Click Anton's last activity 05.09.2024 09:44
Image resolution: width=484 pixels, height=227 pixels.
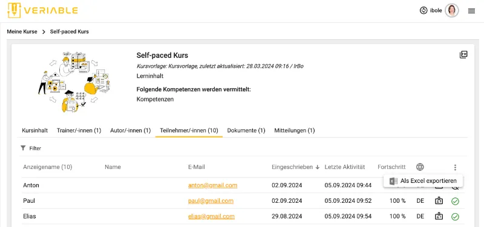[x=348, y=185]
